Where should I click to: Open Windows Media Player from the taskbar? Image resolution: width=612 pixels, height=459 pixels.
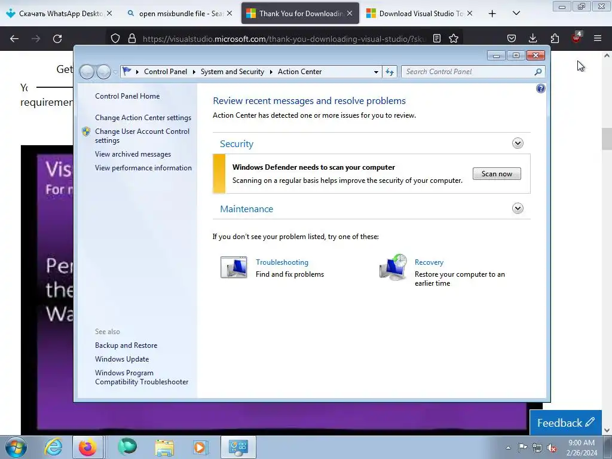(x=200, y=447)
